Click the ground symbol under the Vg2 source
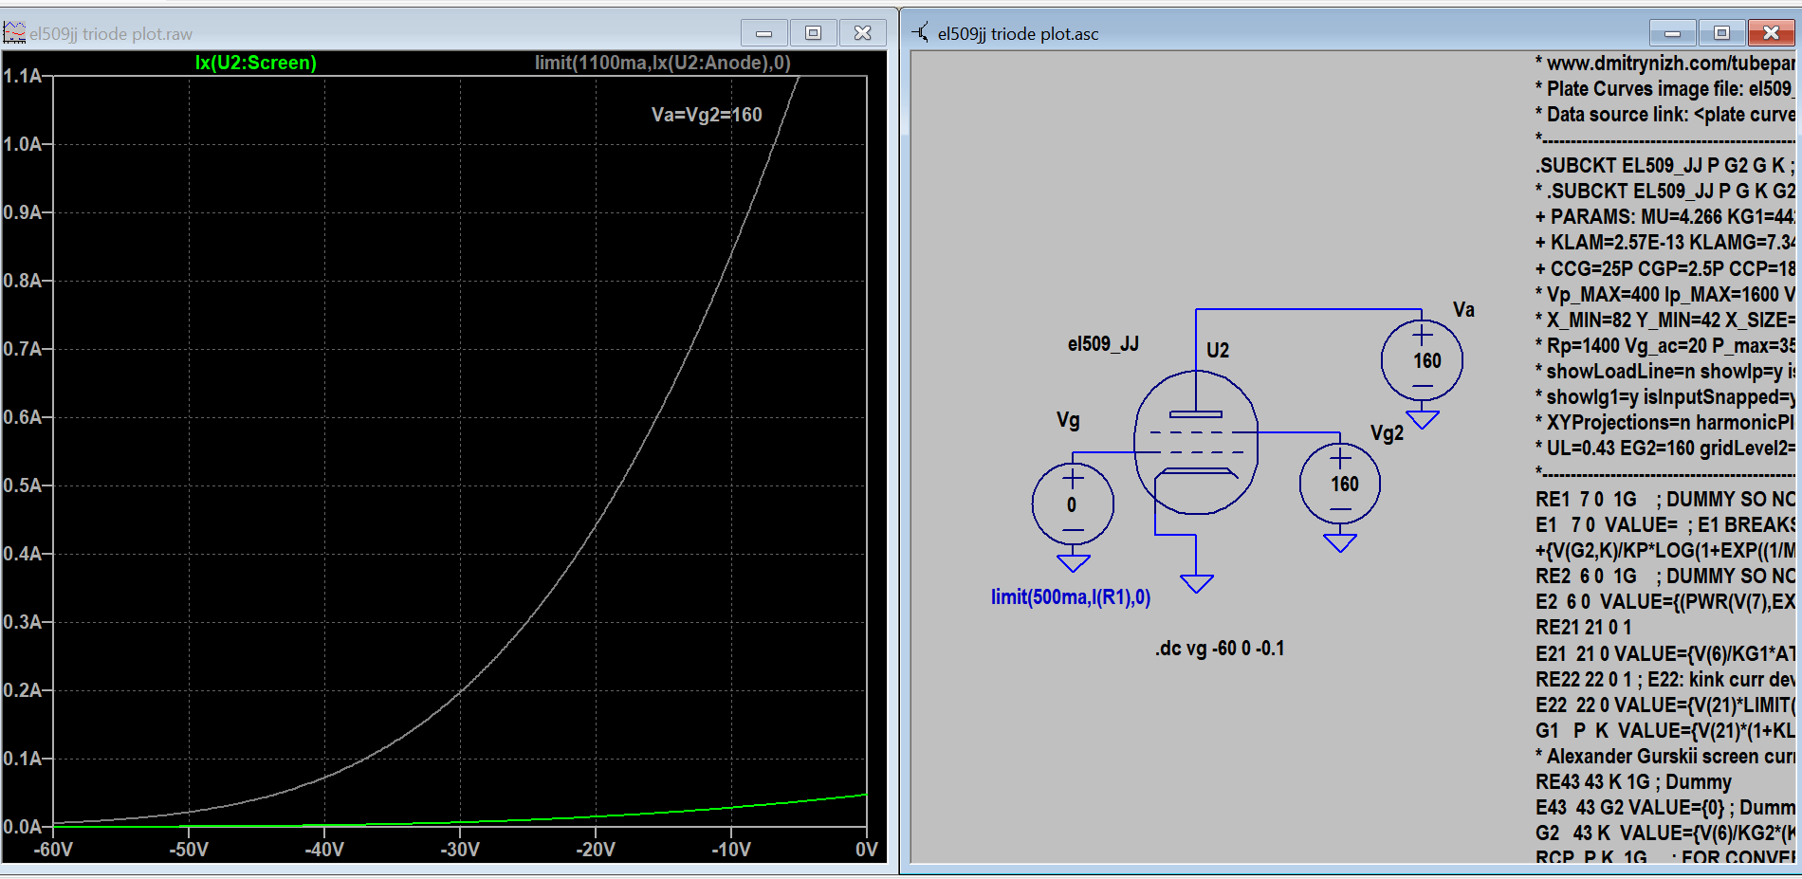Viewport: 1802px width, 879px height. [1340, 542]
